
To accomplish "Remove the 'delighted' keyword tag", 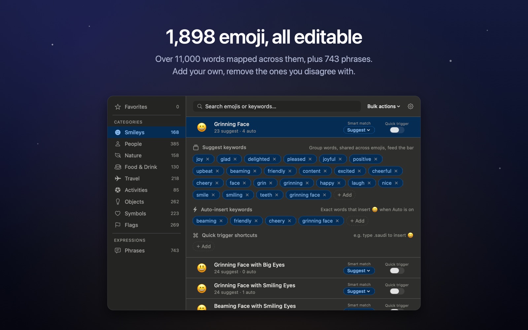I will click(274, 159).
